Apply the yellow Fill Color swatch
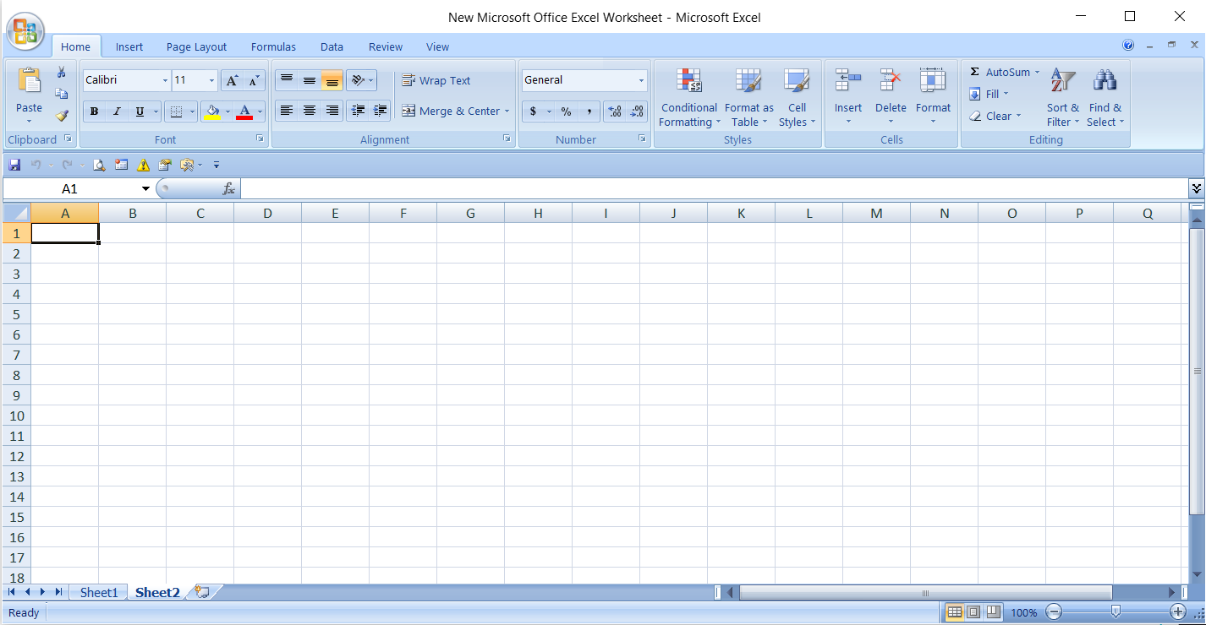Screen dimensions: 1206x625 point(212,111)
